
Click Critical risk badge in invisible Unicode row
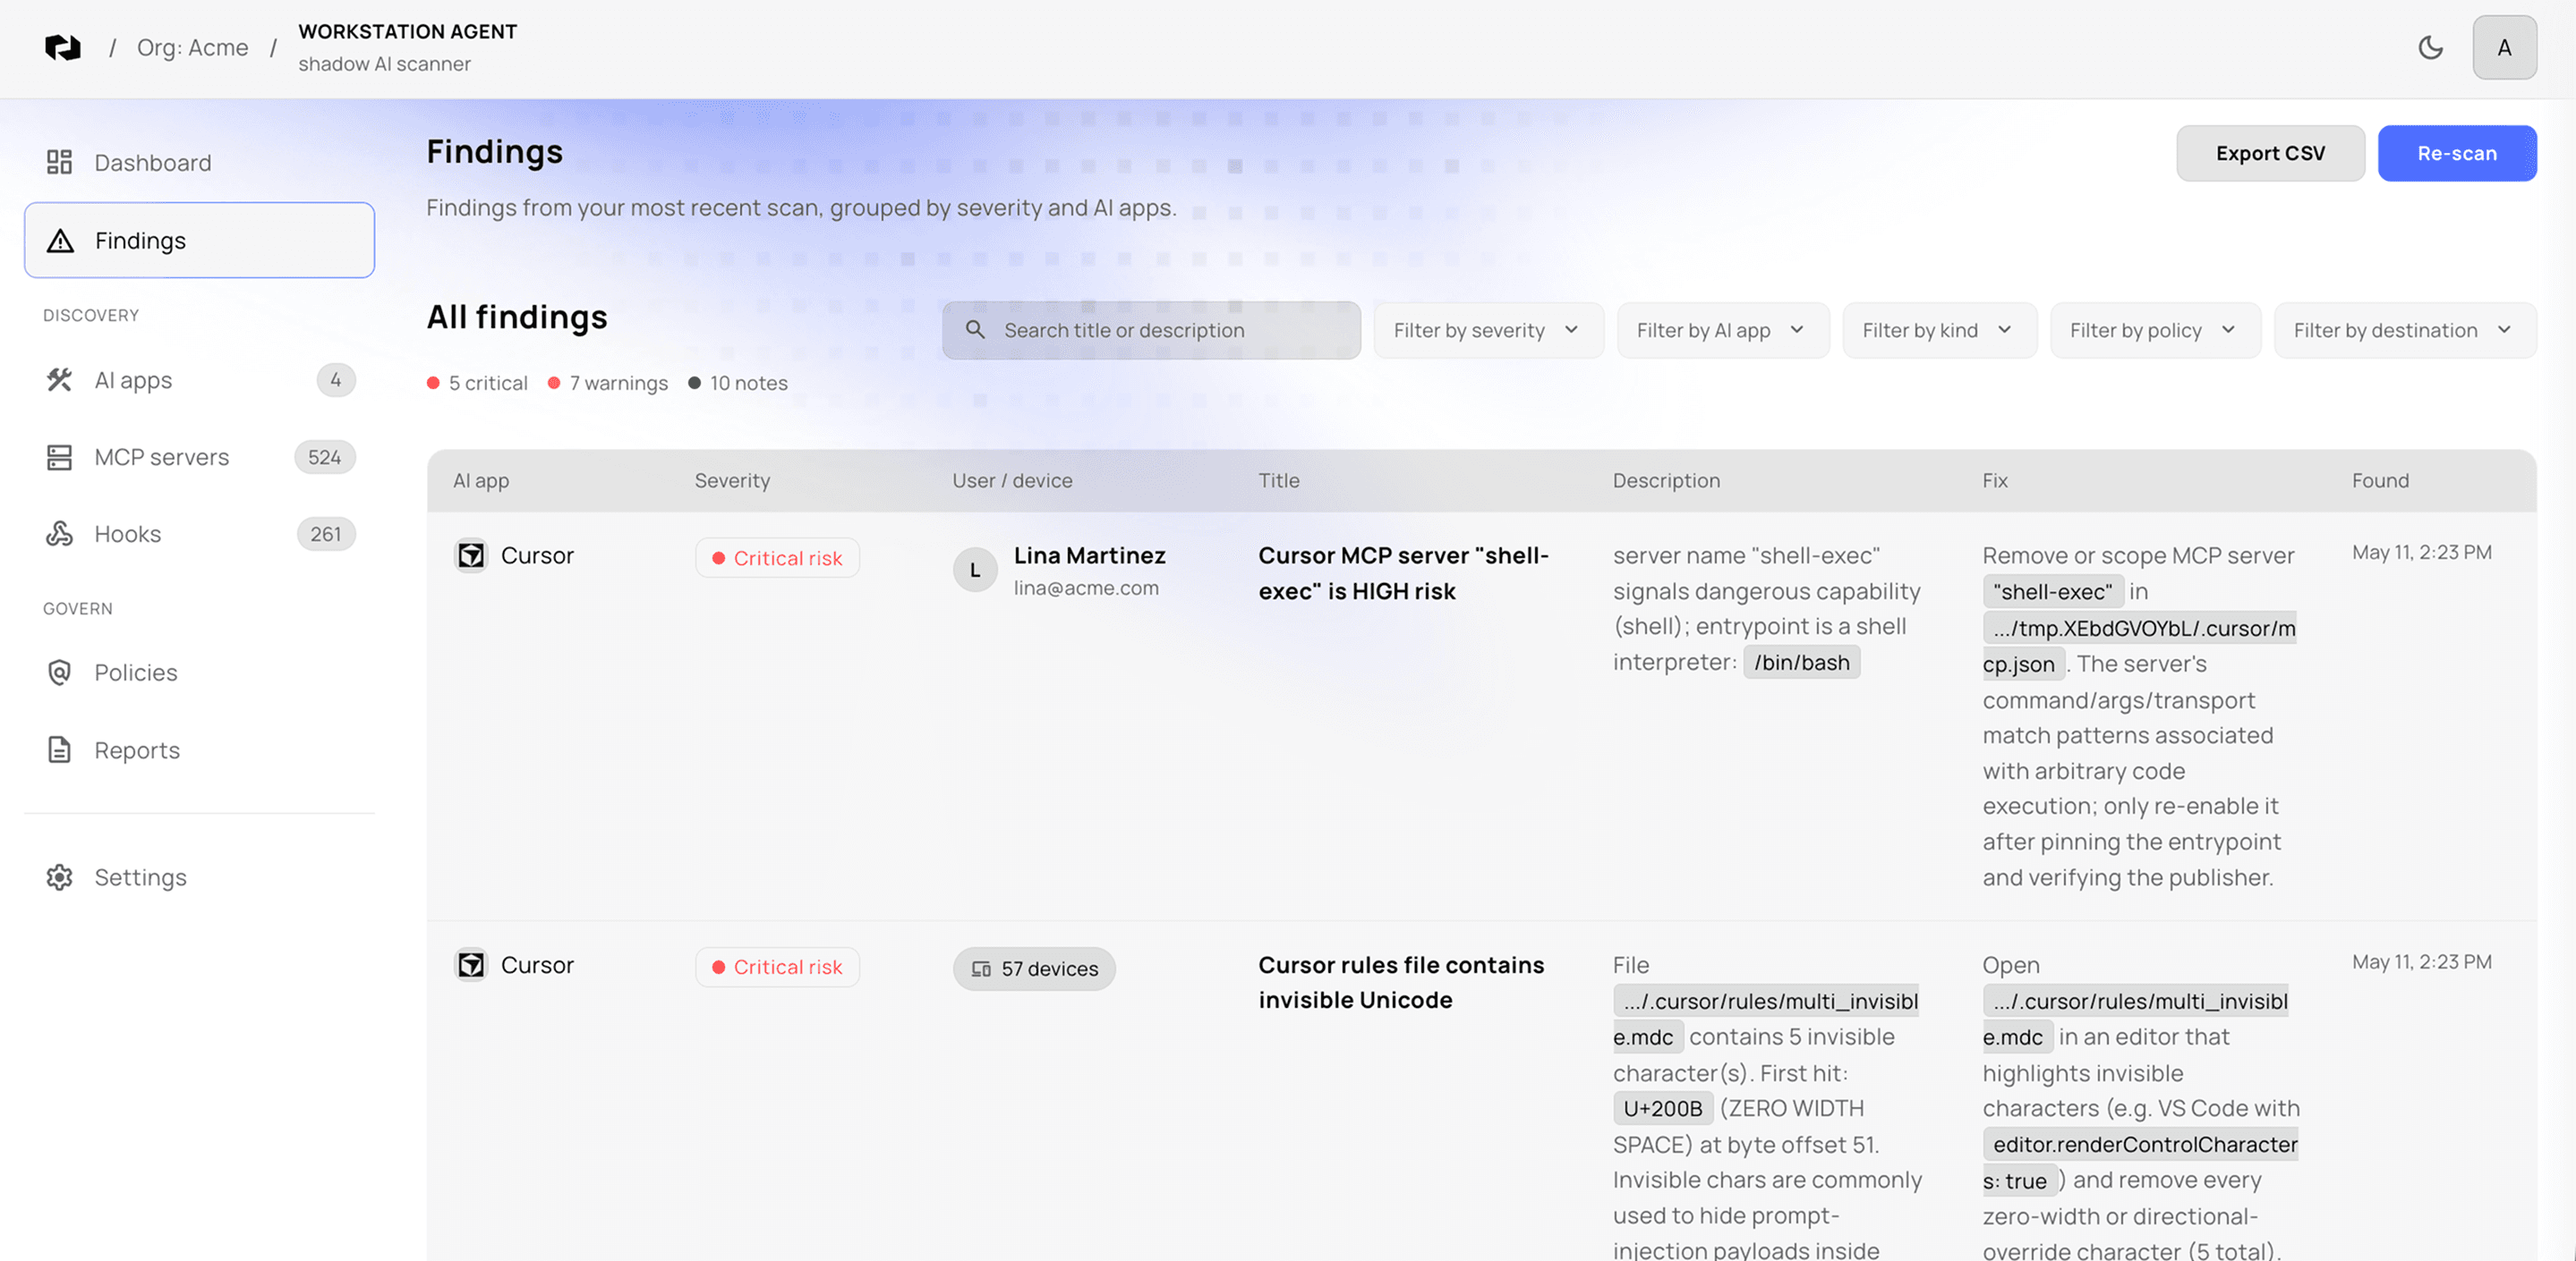pyautogui.click(x=777, y=966)
